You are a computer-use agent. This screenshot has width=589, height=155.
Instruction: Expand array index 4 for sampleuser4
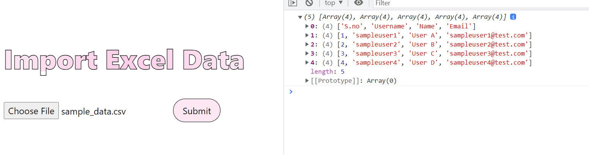[307, 62]
